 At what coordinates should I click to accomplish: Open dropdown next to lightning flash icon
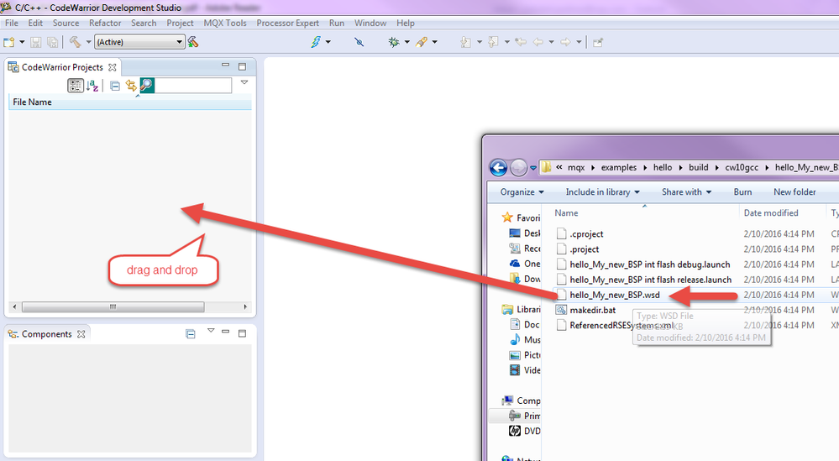tap(328, 42)
